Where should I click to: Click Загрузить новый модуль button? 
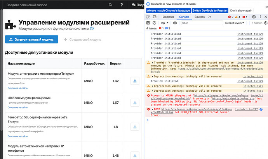(x=31, y=39)
